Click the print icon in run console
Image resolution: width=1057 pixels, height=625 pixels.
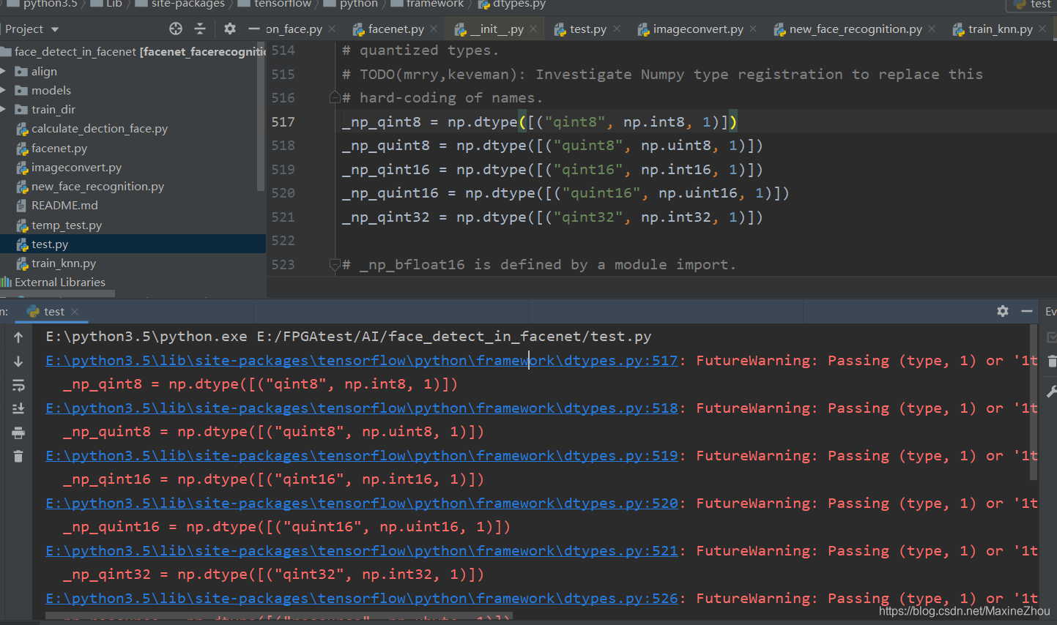pos(18,433)
